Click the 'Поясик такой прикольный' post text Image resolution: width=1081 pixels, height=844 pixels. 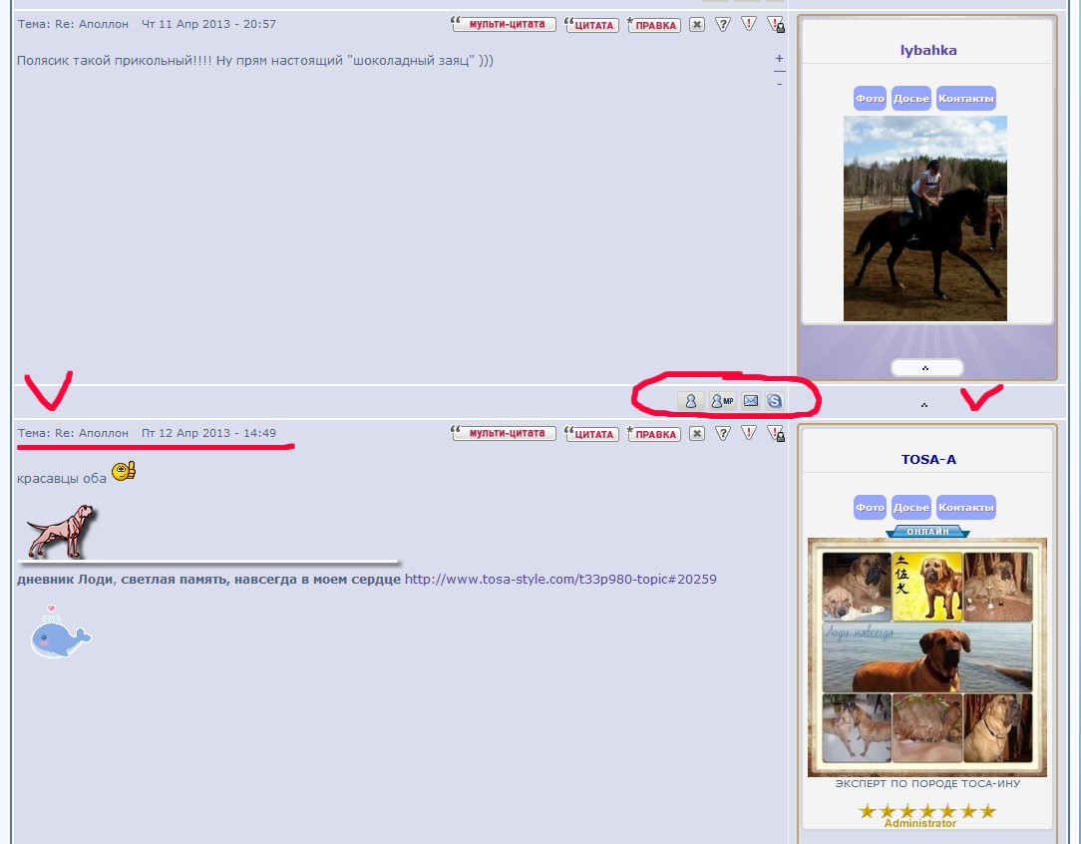(x=255, y=61)
